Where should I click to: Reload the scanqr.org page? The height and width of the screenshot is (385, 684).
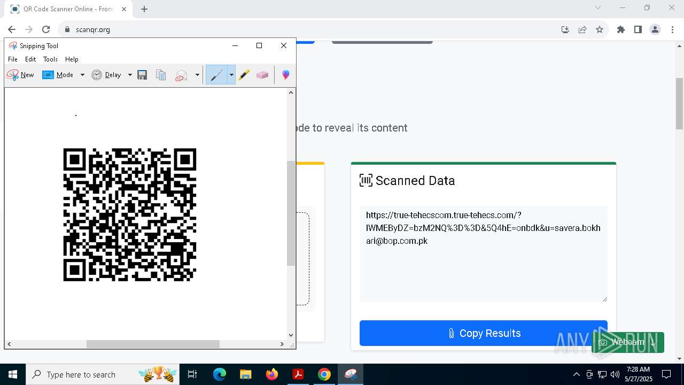coord(46,29)
